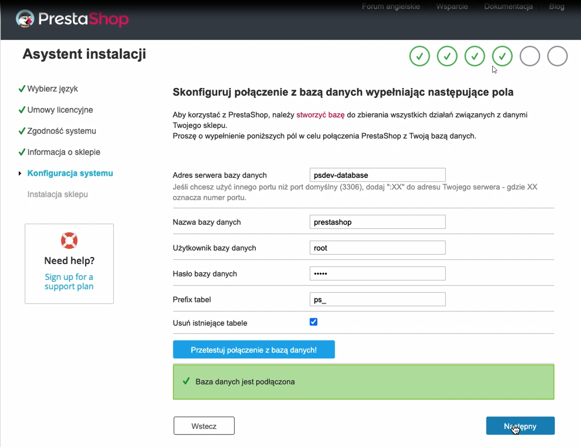Click the last empty step circle
581x447 pixels.
[557, 56]
